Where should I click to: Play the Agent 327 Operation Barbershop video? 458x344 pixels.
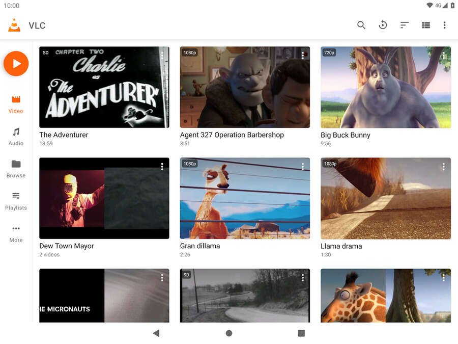245,87
